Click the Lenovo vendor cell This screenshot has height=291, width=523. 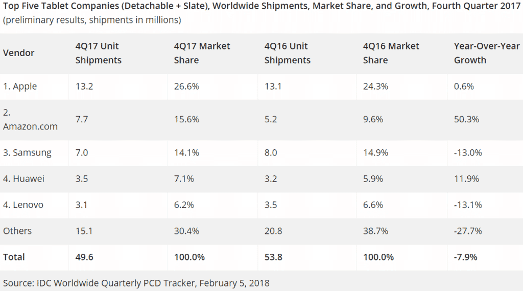23,205
